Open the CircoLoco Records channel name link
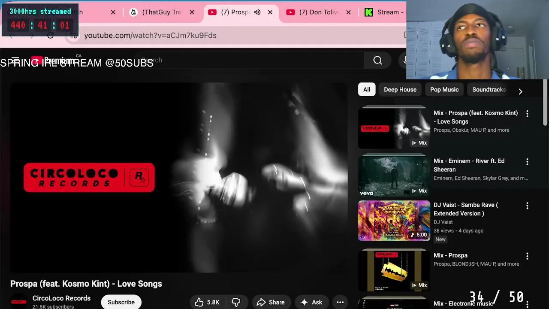The image size is (549, 309). (61, 298)
